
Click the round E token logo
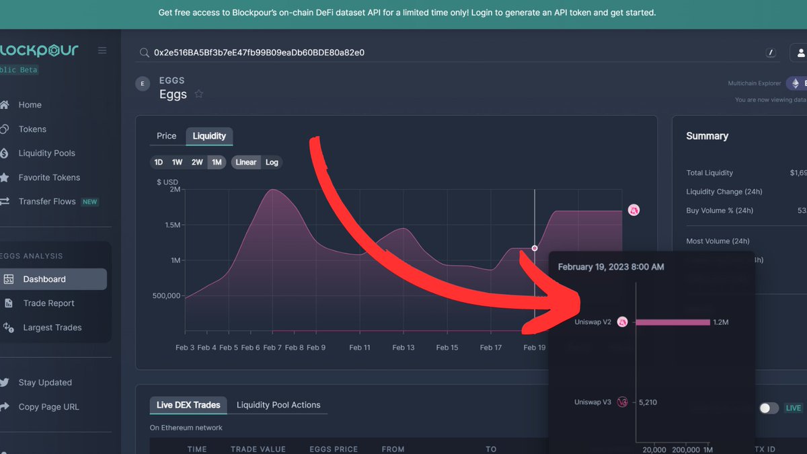[x=143, y=84]
